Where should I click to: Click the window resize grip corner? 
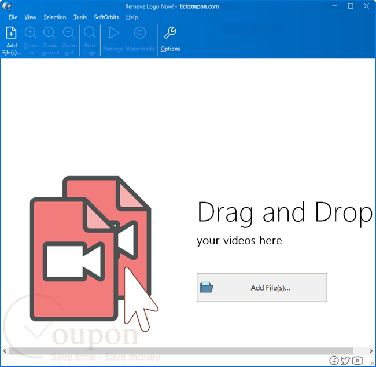point(372,363)
